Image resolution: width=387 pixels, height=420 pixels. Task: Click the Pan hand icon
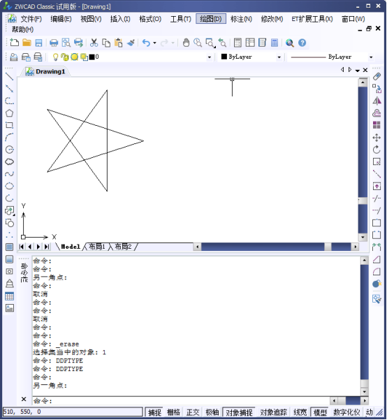pos(186,43)
